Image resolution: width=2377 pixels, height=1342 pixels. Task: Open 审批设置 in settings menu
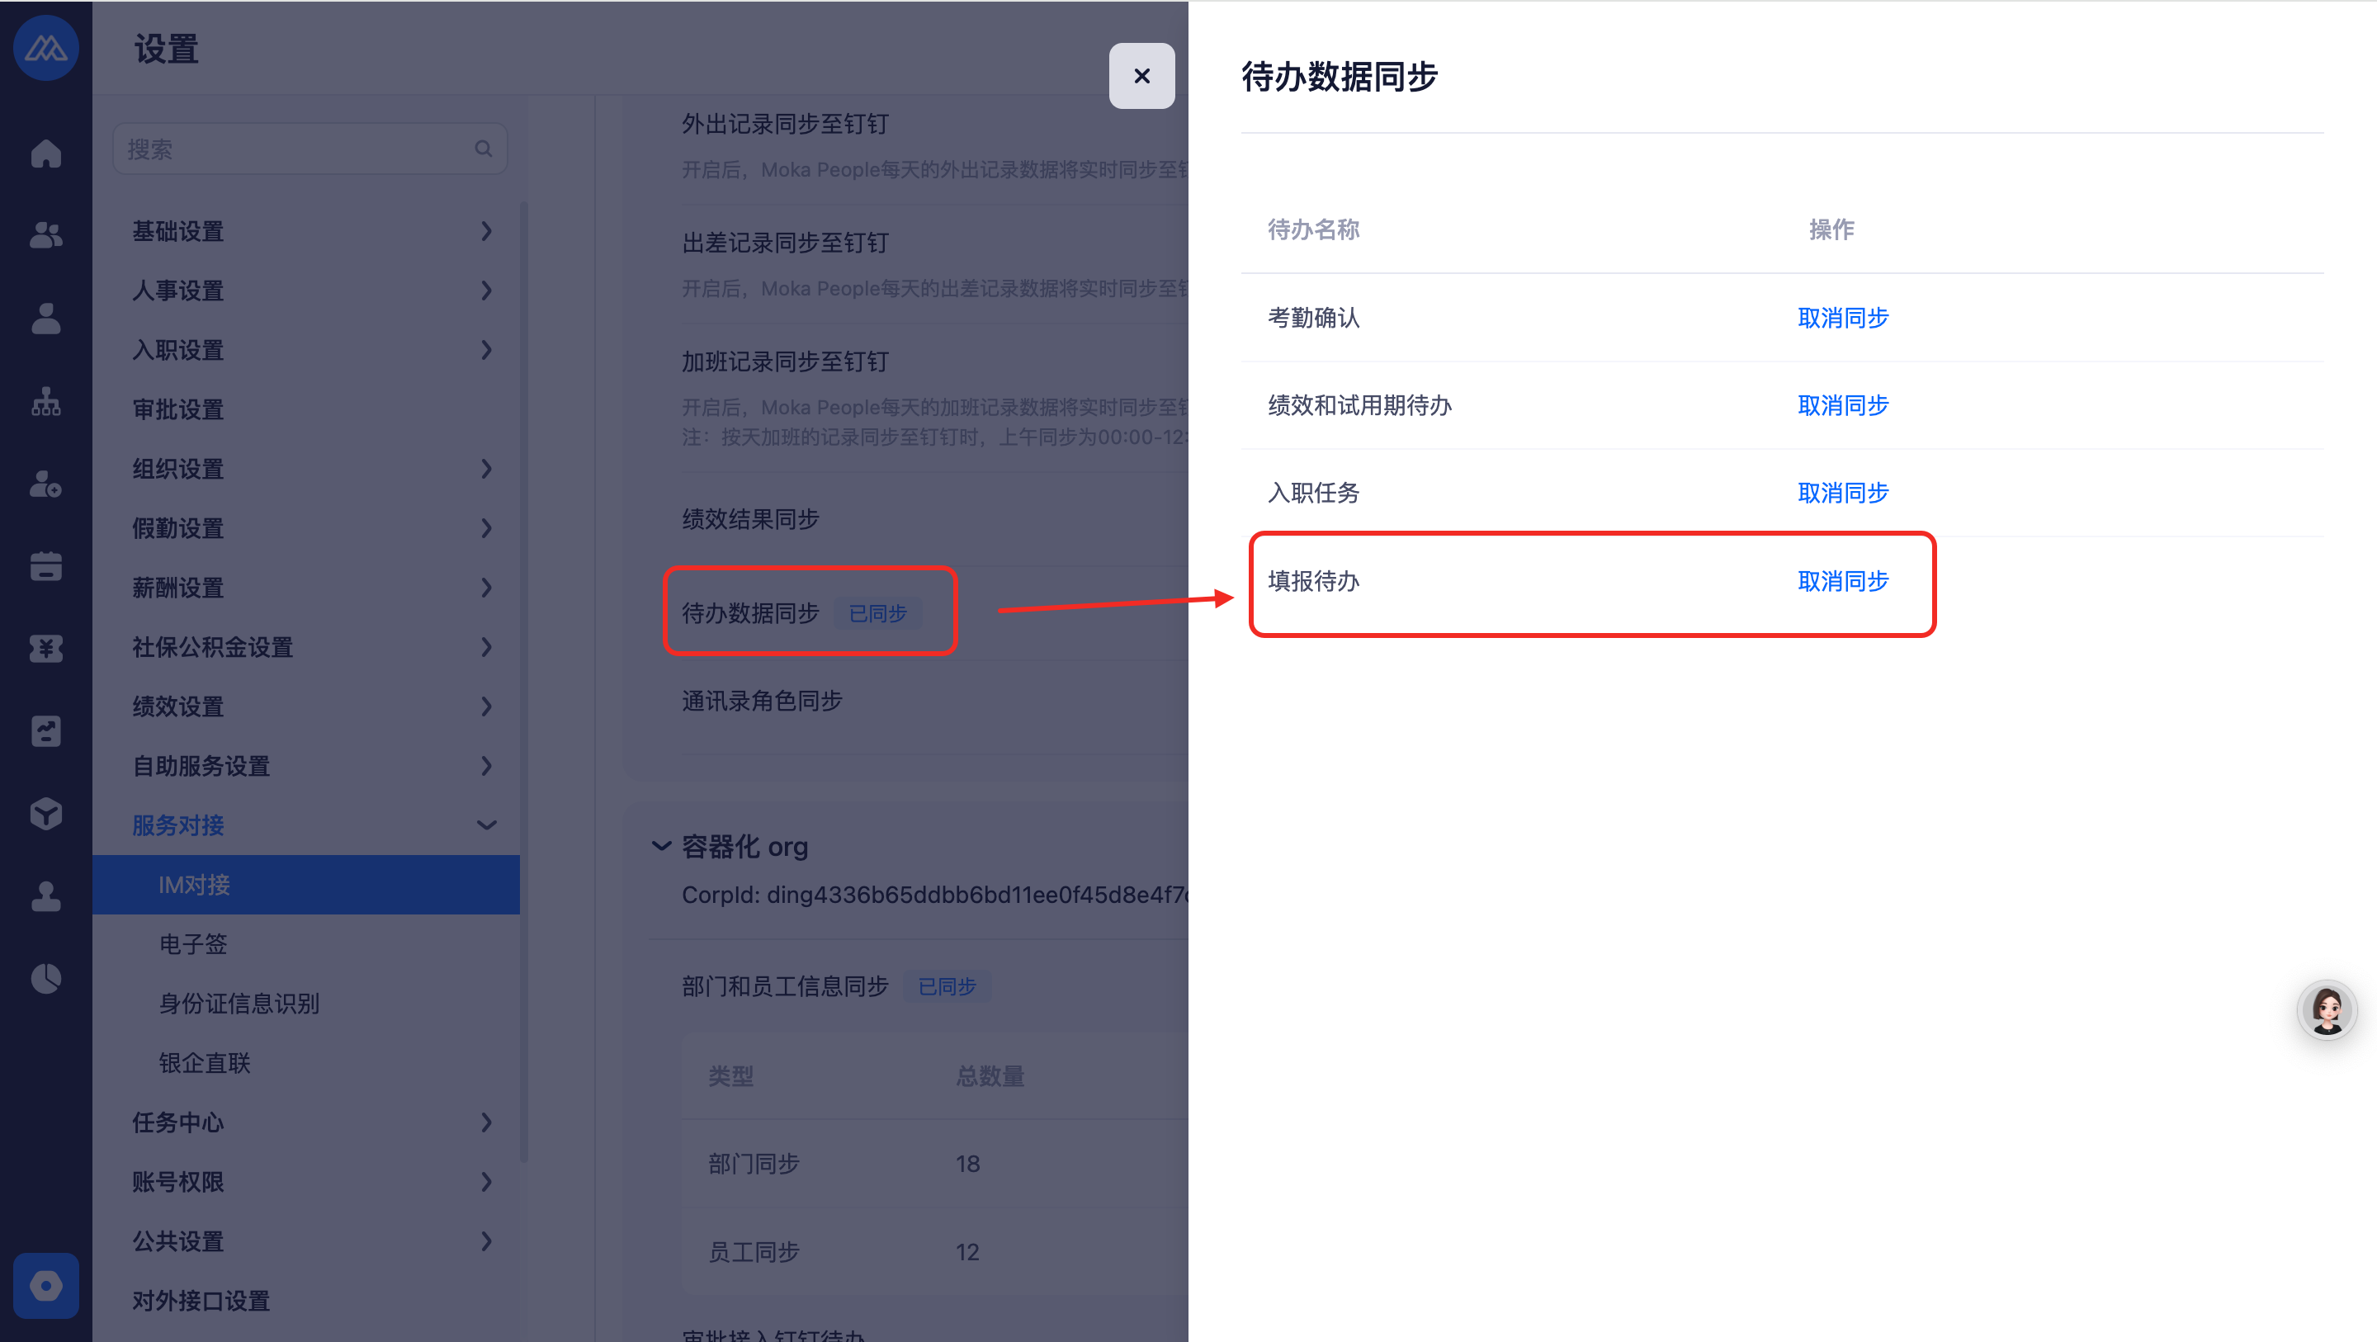point(178,409)
